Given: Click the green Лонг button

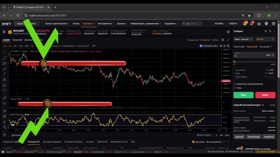Looking at the screenshot, I should point(243,95).
